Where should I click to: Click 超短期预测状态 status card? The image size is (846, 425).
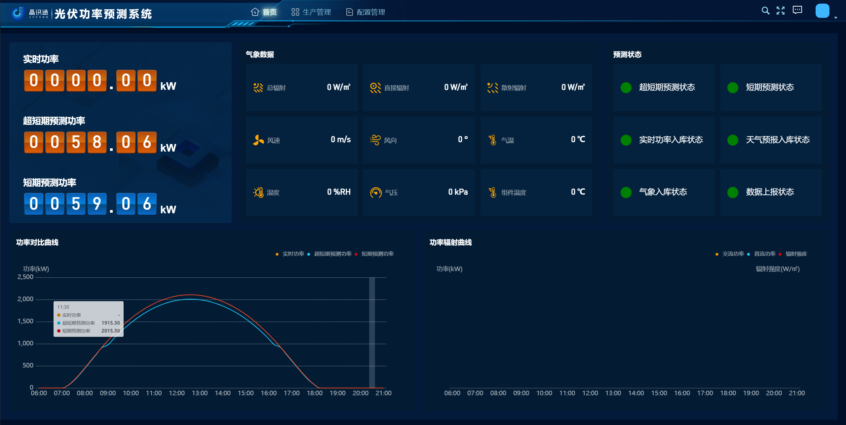pyautogui.click(x=664, y=88)
